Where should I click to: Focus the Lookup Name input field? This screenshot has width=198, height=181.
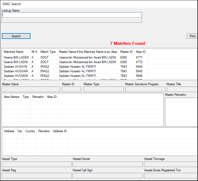pos(72,15)
